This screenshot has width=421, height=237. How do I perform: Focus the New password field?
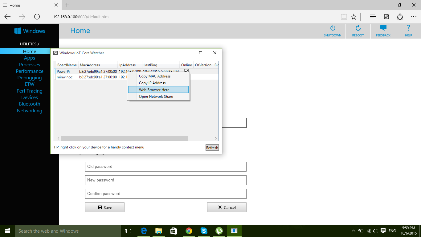pyautogui.click(x=166, y=180)
